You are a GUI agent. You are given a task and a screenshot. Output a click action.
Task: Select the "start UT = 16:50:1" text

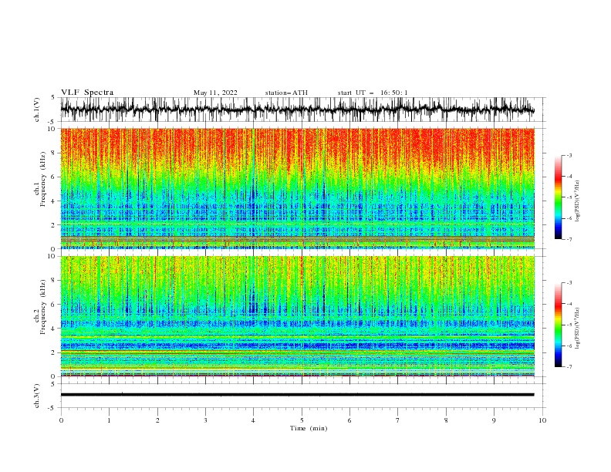373,93
